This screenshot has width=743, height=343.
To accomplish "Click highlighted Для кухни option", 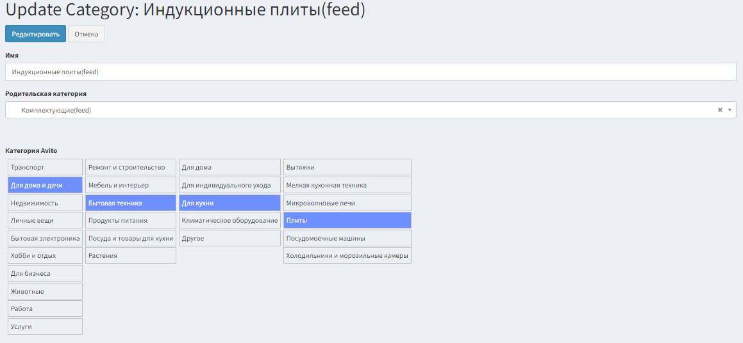I will pyautogui.click(x=230, y=203).
